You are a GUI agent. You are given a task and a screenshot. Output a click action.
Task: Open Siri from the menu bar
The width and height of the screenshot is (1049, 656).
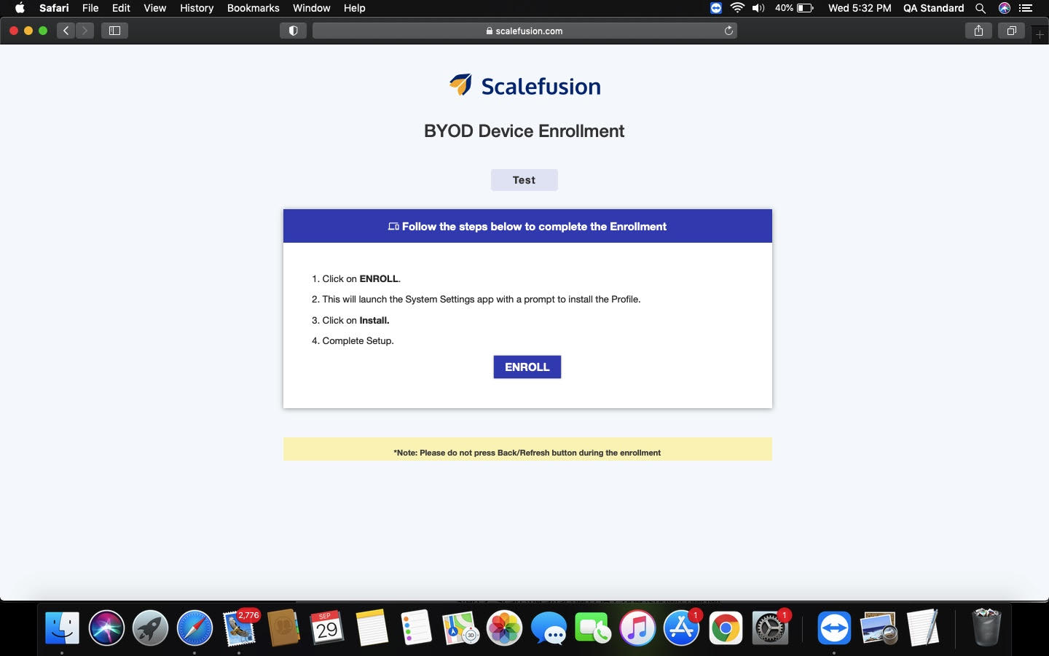(1004, 8)
